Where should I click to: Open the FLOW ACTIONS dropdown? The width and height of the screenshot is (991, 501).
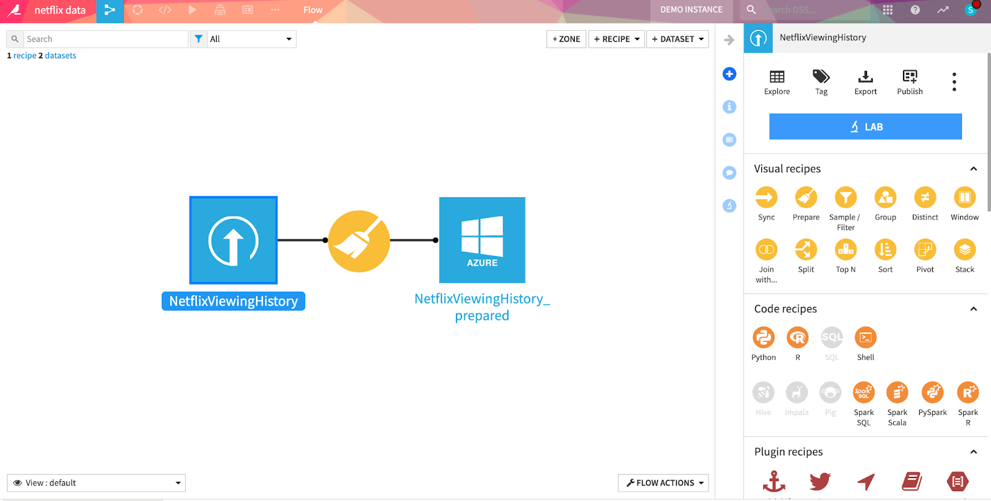pos(663,483)
